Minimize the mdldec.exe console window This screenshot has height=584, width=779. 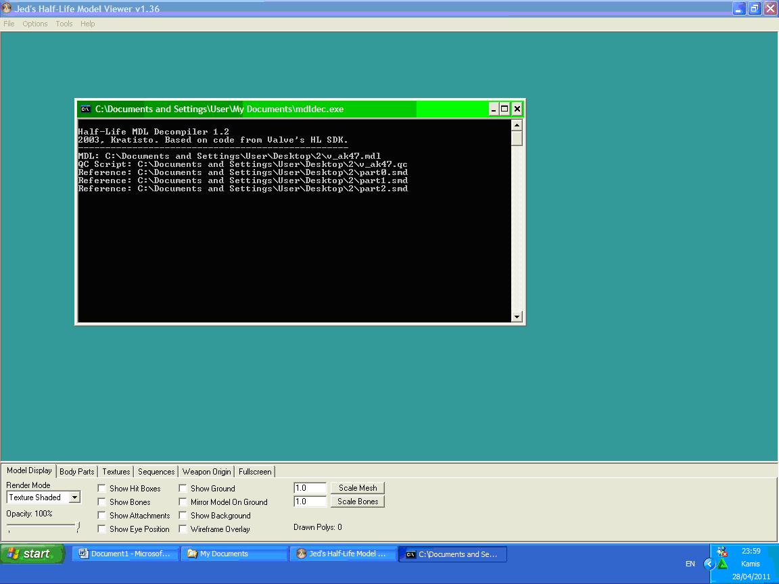point(494,109)
